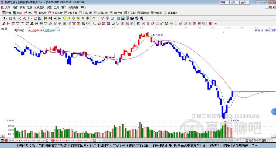Open 赢家服务 dollar-sign service

(x=171, y=13)
